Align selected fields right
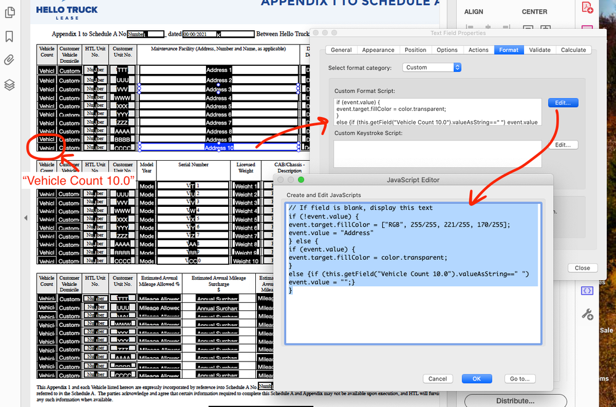The height and width of the screenshot is (407, 616). [507, 26]
